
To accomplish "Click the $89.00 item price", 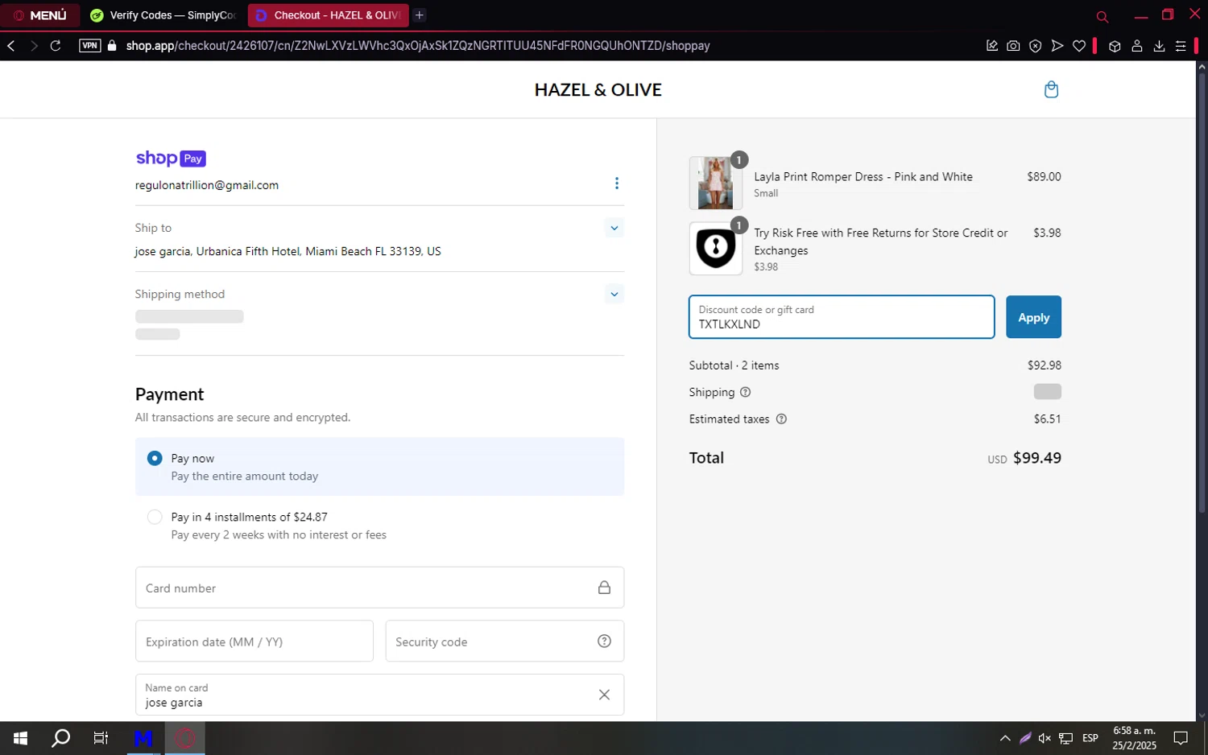I will coord(1044,177).
